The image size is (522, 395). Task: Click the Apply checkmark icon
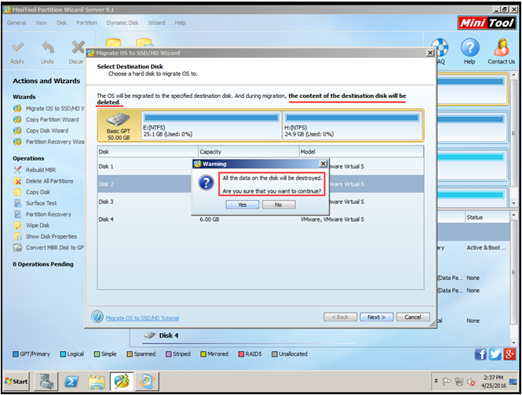coord(17,48)
